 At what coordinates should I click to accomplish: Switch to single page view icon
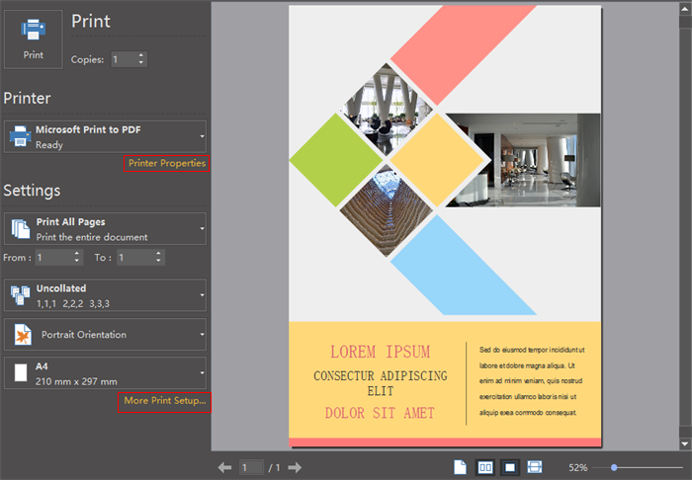click(x=460, y=467)
